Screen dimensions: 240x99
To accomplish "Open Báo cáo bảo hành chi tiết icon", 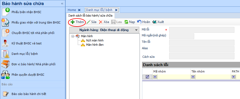I will tap(5, 94).
